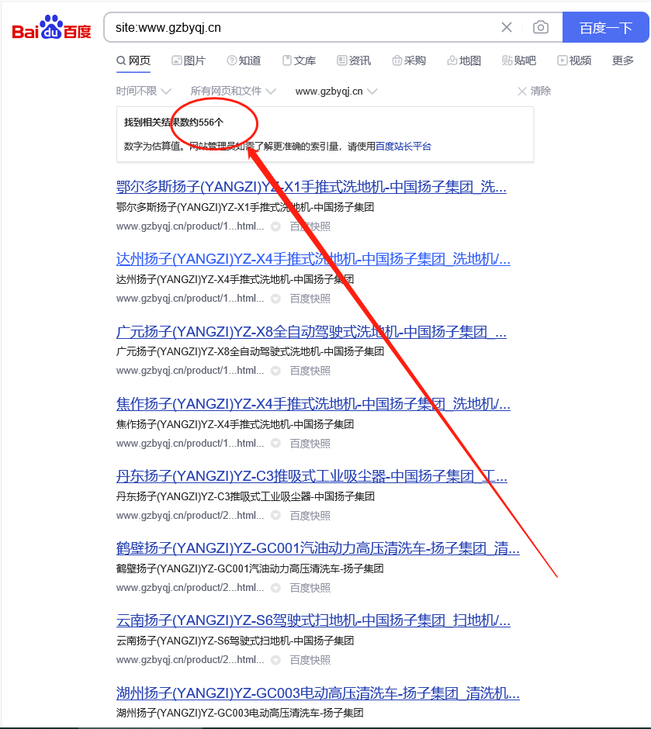Click URL www.gzbyqj.cn/product/1...html of 鄂尔多斯 result
This screenshot has width=651, height=729.
(190, 226)
